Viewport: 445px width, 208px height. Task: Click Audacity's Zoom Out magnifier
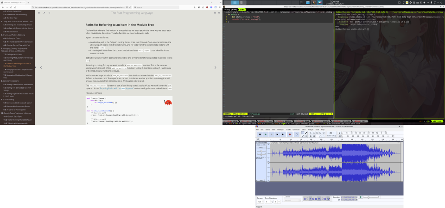pyautogui.click(x=314, y=133)
